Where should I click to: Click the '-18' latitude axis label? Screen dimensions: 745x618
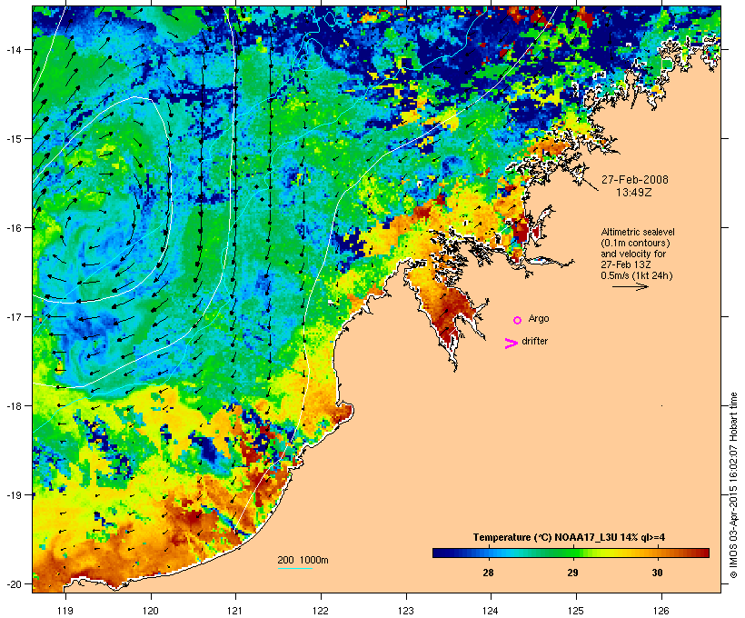coord(14,406)
